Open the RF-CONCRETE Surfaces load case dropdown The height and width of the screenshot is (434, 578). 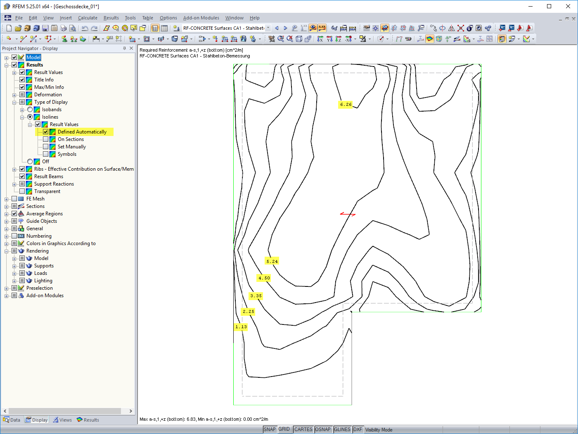[268, 28]
